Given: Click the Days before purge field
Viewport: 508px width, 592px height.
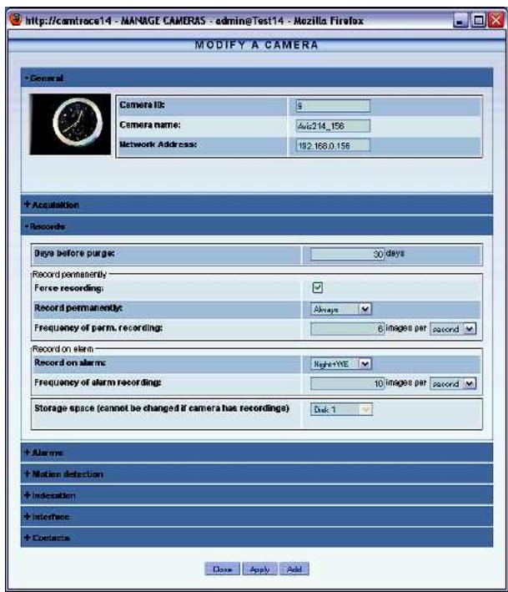Looking at the screenshot, I should 347,254.
